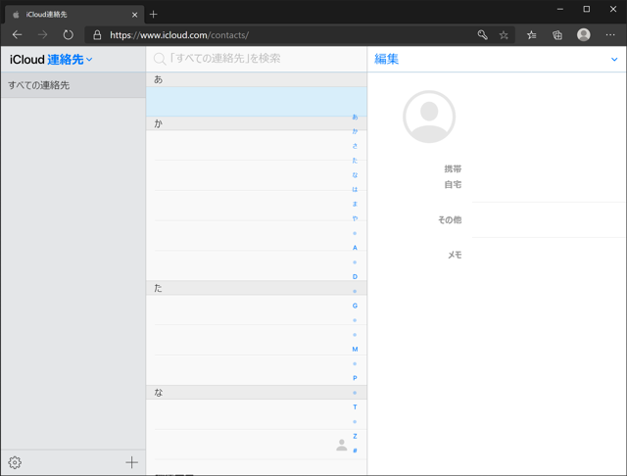Click the search magnifier icon
The image size is (627, 476).
(x=160, y=59)
